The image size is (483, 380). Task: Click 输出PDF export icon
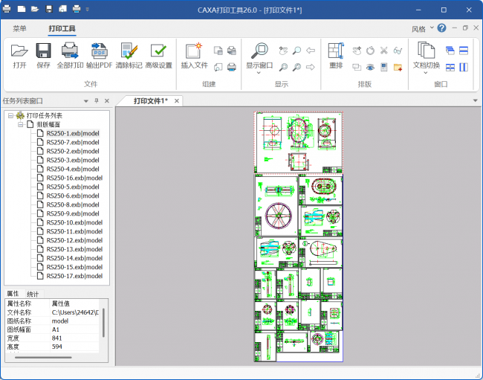click(99, 51)
